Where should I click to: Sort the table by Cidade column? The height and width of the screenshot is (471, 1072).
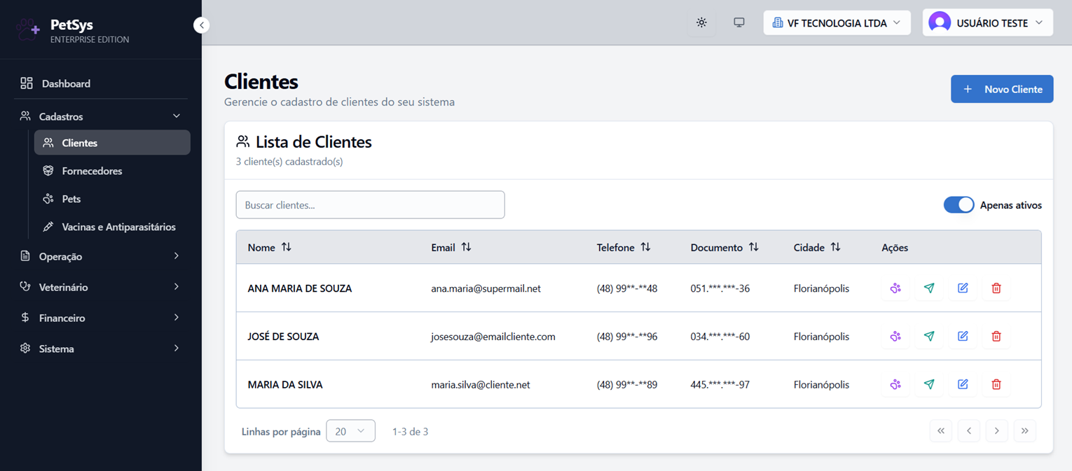817,247
